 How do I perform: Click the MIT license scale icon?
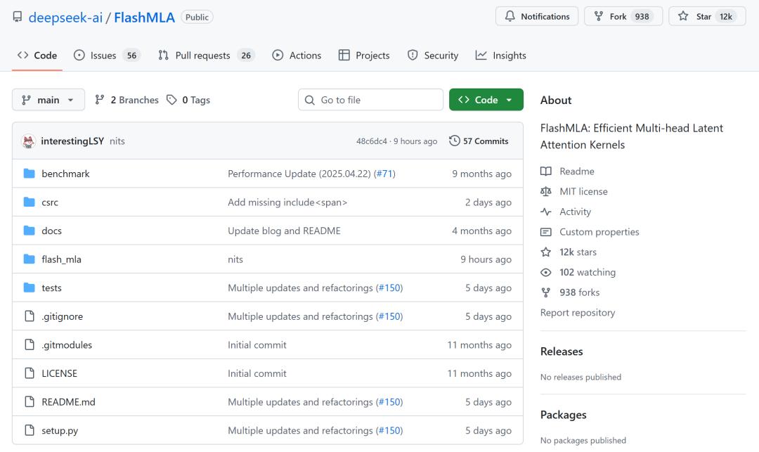(546, 192)
